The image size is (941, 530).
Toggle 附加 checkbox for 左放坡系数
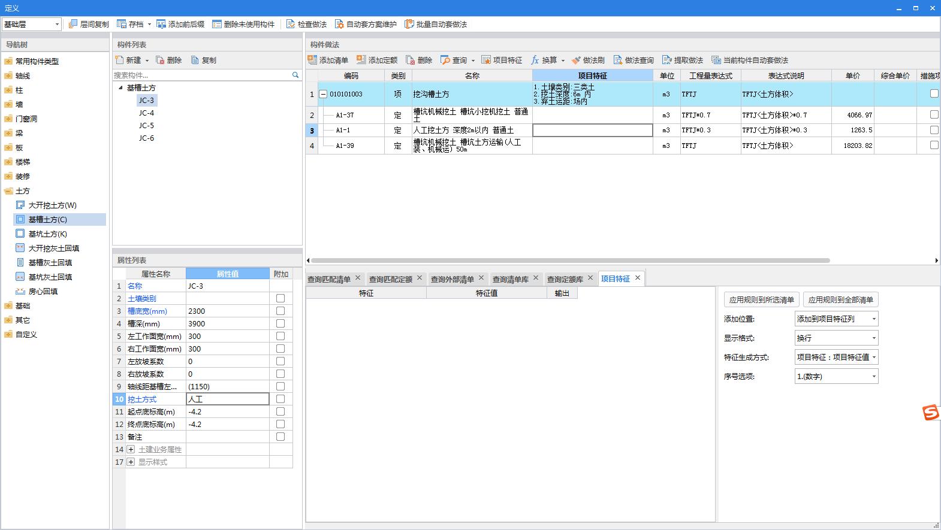(281, 361)
